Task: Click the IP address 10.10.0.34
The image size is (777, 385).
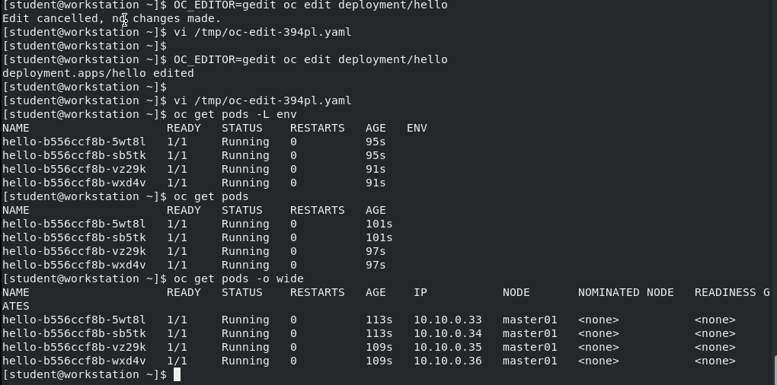Action: 447,333
